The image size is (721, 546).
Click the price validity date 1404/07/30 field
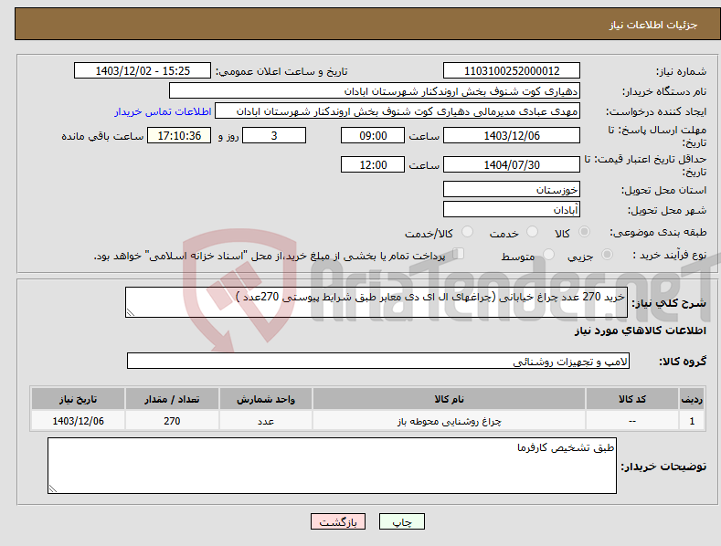pyautogui.click(x=512, y=164)
